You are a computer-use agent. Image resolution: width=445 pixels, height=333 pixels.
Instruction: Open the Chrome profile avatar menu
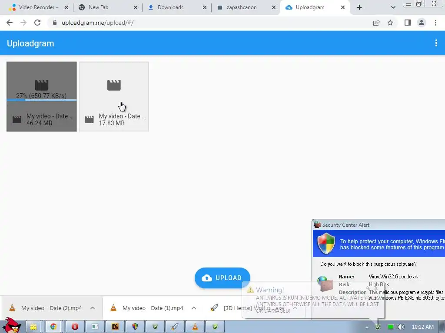422,23
